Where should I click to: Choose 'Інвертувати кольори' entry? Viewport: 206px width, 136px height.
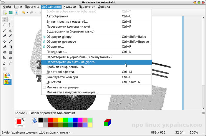97,77
